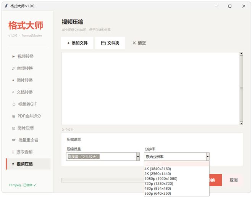Viewport: 252px width, 197px height.
Task: Select the active 视频压缩 sidebar item
Action: coord(28,164)
